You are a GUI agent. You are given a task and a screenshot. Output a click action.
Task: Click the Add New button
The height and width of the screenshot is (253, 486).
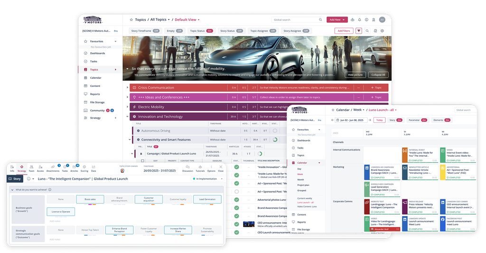click(x=337, y=19)
